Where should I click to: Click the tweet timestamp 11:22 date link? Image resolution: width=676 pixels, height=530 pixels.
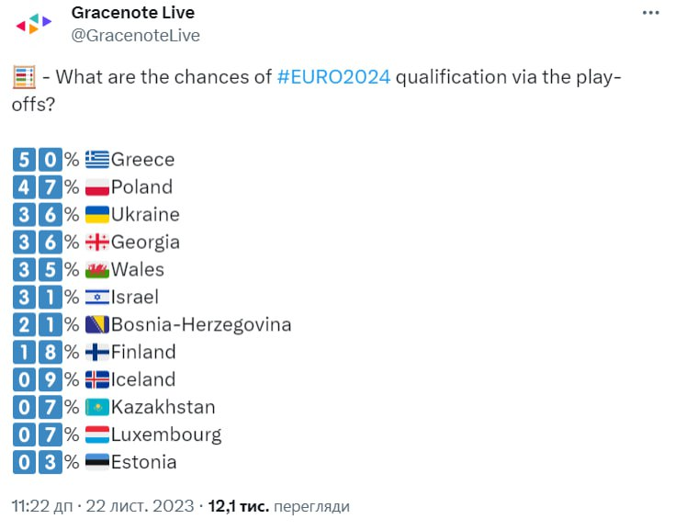pos(102,506)
